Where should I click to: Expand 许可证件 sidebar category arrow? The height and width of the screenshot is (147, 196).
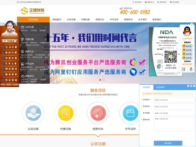point(46,64)
